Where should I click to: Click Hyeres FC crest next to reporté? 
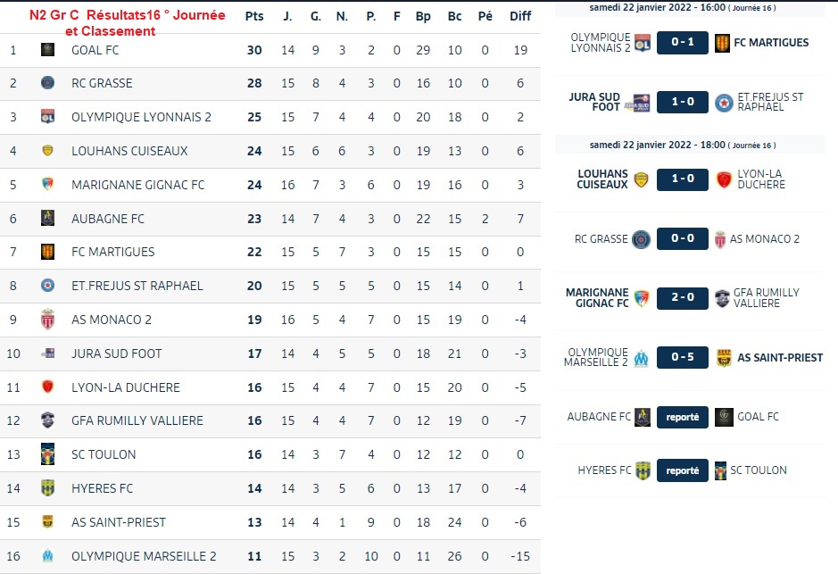click(x=642, y=470)
